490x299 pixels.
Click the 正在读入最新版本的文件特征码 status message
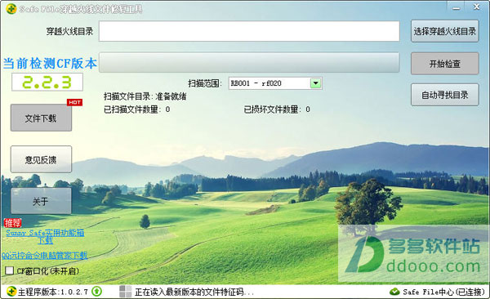(194, 292)
